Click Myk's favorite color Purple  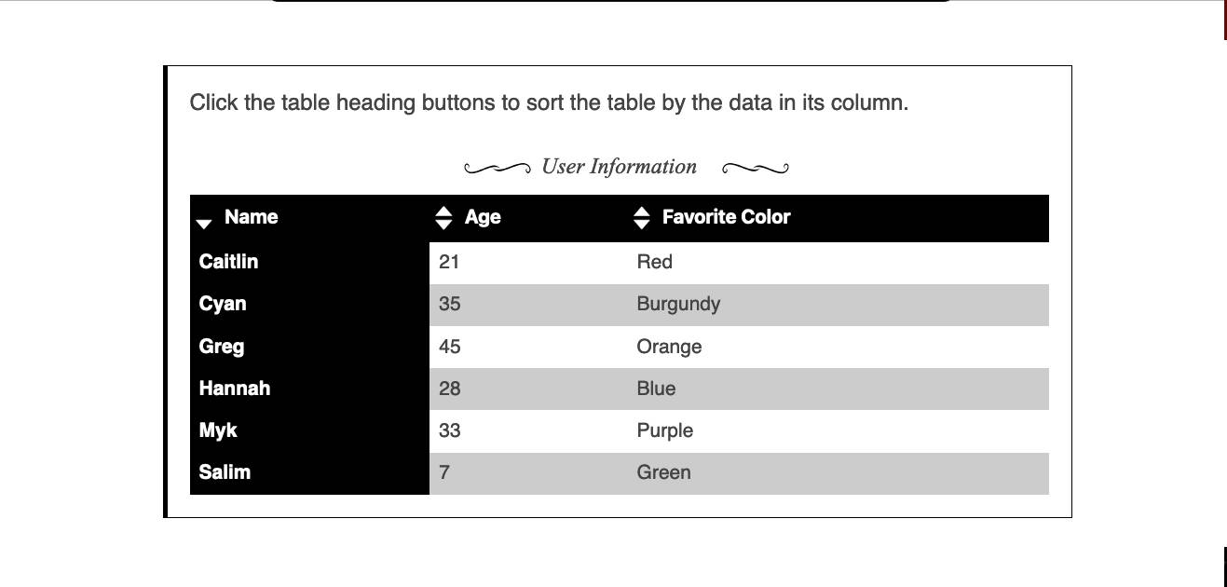pos(664,430)
